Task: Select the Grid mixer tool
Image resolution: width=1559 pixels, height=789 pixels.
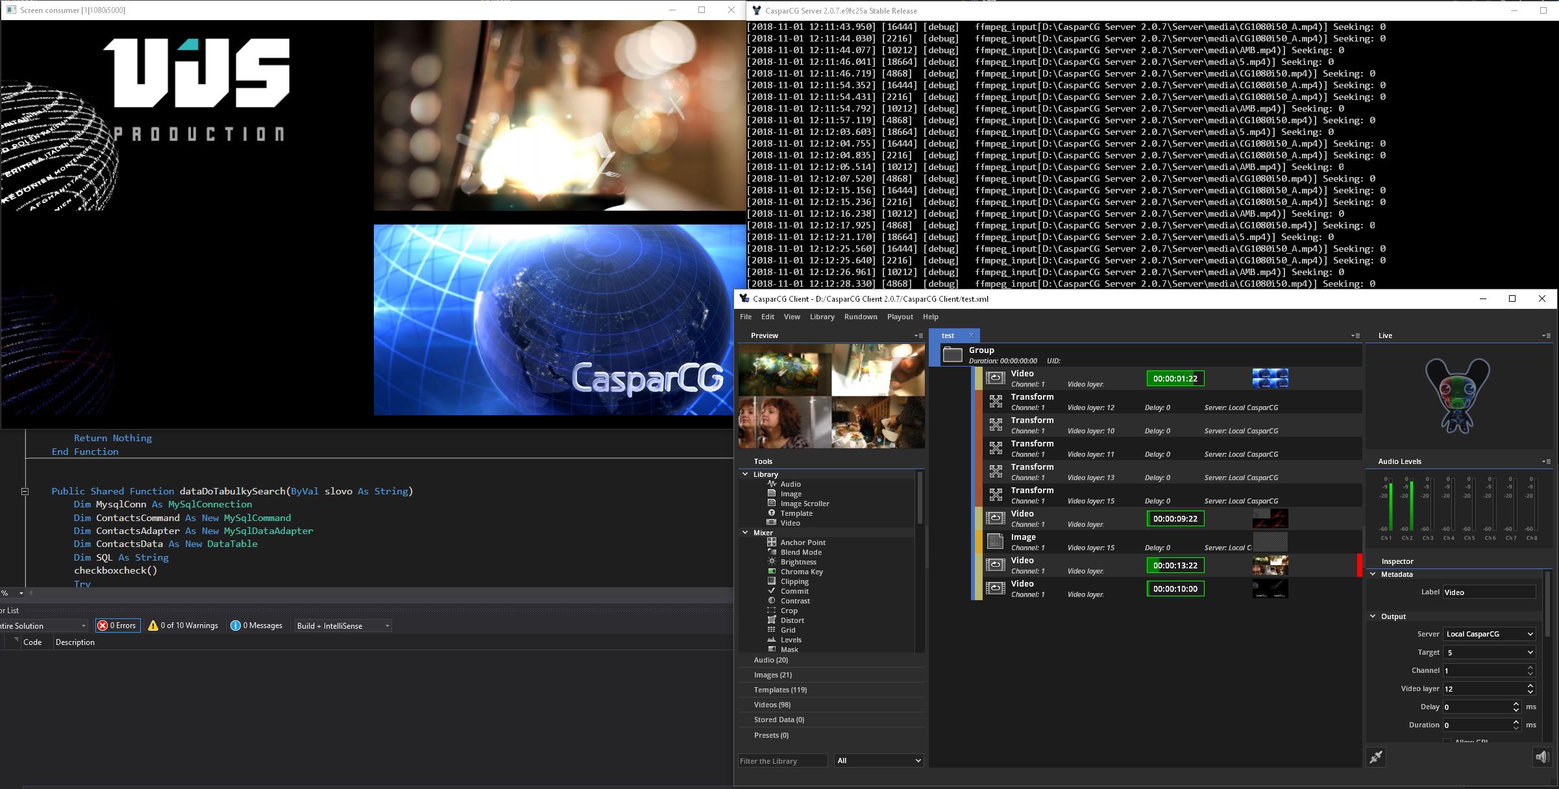Action: pyautogui.click(x=787, y=630)
